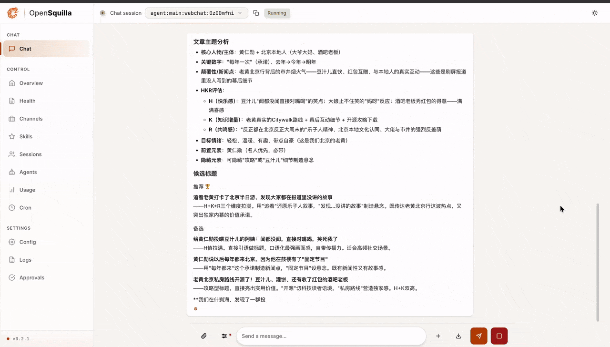Click the plus new chat icon
This screenshot has height=347, width=610.
pos(438,336)
